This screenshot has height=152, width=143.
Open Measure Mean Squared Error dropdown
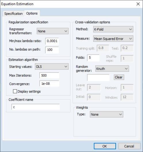[x=113, y=39]
